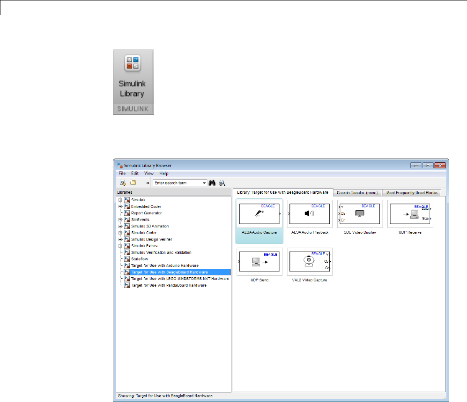Select the UDP Receive block
This screenshot has width=467, height=402.
[410, 214]
